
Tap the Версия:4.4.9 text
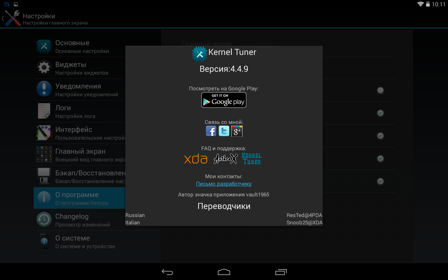click(224, 69)
